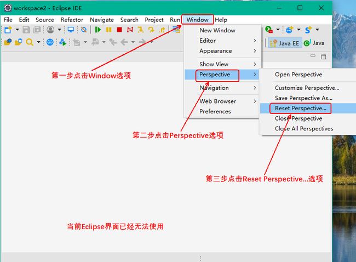The width and height of the screenshot is (356, 262).
Task: Click the Window menu in menu bar
Action: point(198,20)
